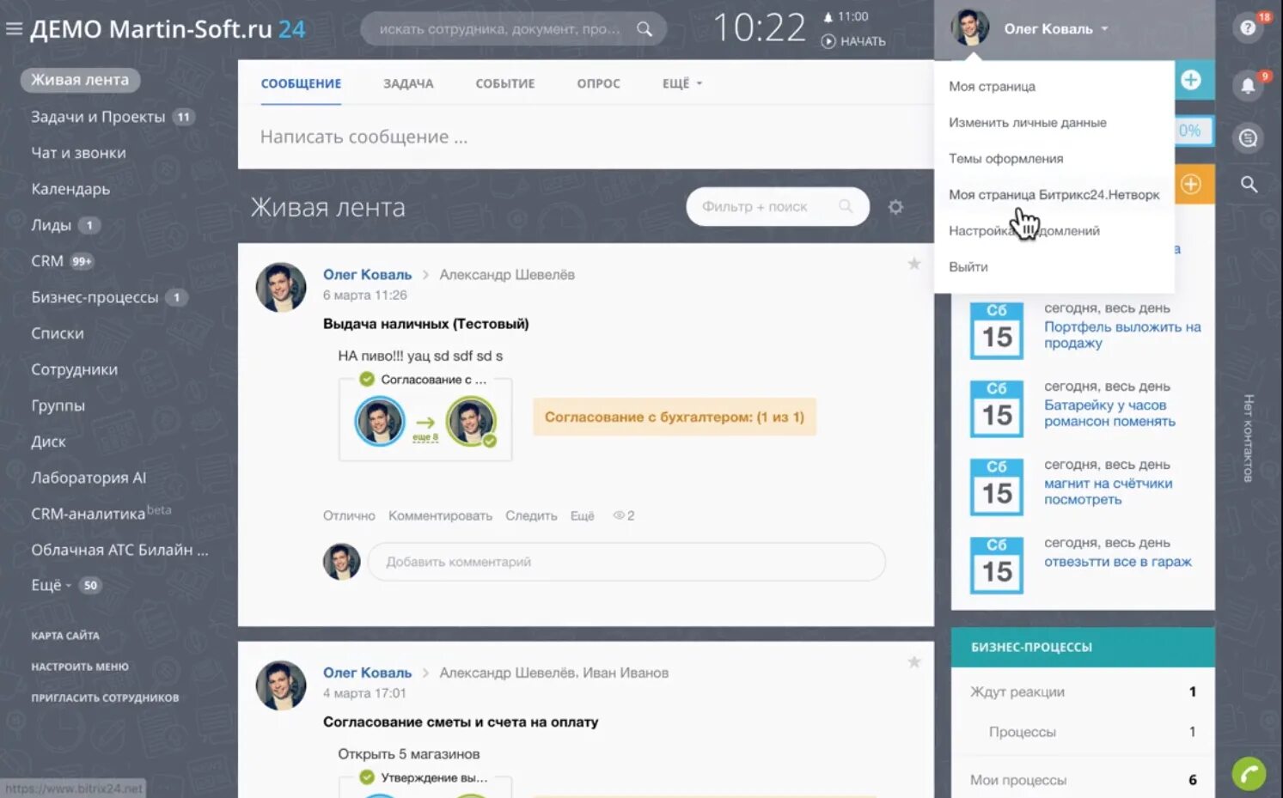The image size is (1283, 798).
Task: Click еще 8 participants link
Action: [x=425, y=437]
